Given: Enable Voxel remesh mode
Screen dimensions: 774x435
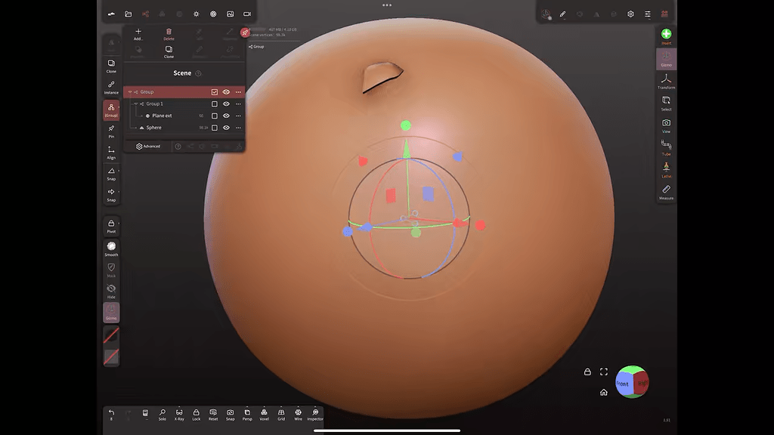Looking at the screenshot, I should point(264,412).
